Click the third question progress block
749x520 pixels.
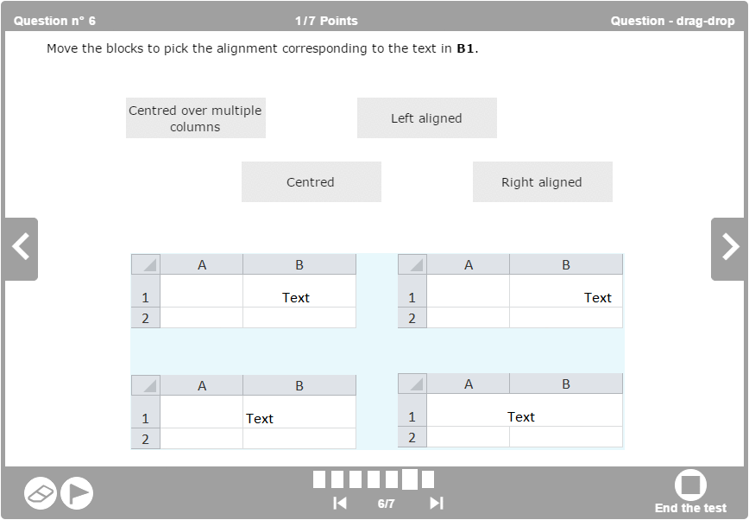[356, 479]
